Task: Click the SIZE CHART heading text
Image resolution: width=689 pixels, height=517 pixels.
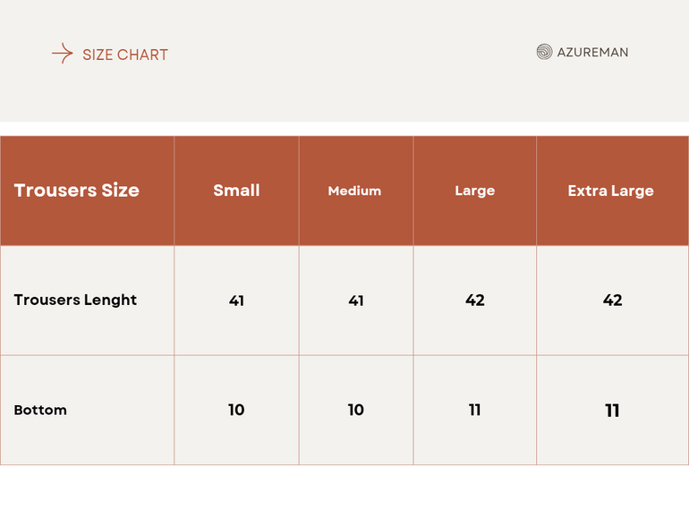Action: point(125,55)
